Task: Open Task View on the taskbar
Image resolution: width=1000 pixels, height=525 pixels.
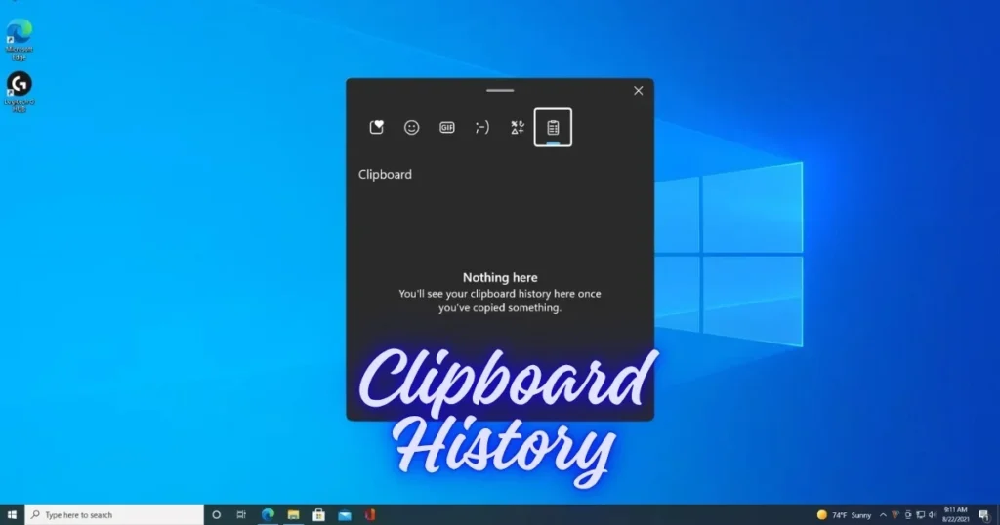Action: [241, 515]
